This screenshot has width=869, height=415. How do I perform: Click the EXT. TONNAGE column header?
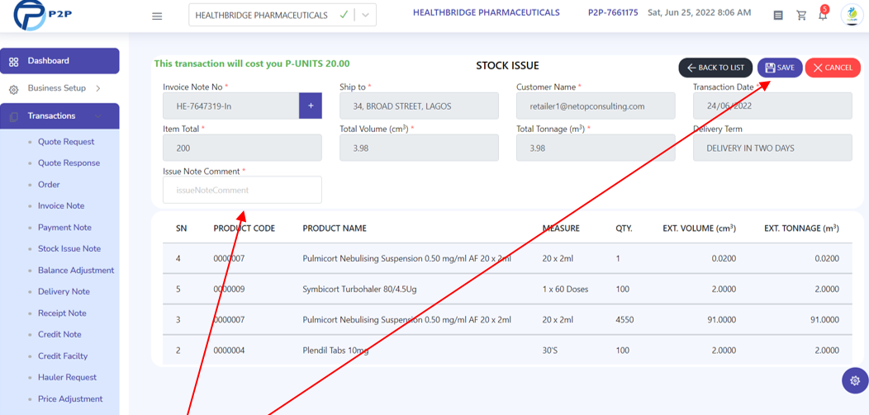[801, 228]
